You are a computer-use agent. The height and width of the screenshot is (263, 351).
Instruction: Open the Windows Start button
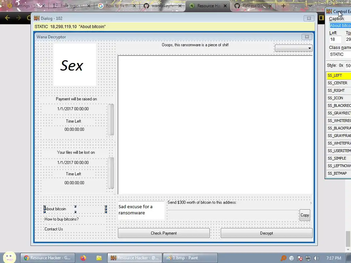[9, 258]
